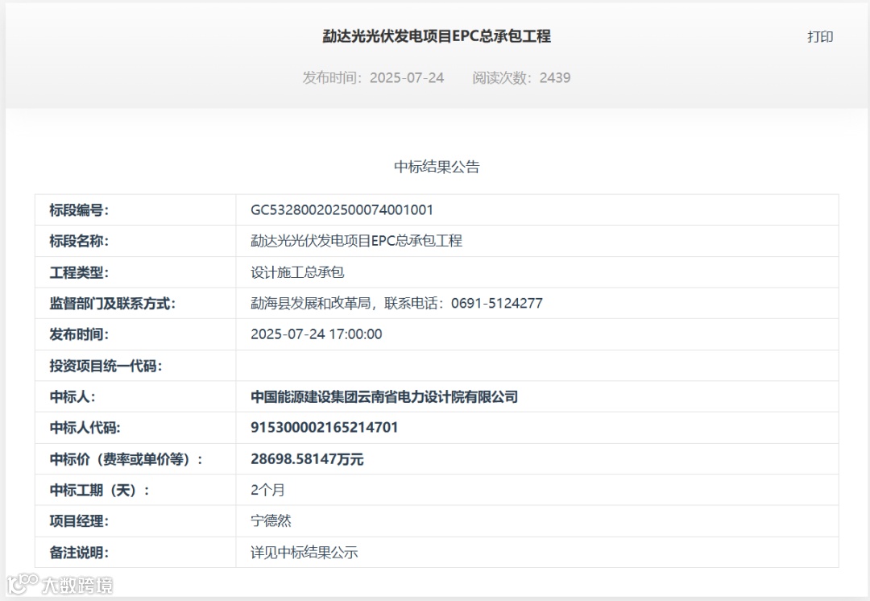This screenshot has height=601, width=870.
Task: Click the 发布时间 table label
Action: [x=79, y=334]
